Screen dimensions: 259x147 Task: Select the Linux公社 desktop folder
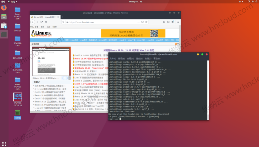pos(18,55)
